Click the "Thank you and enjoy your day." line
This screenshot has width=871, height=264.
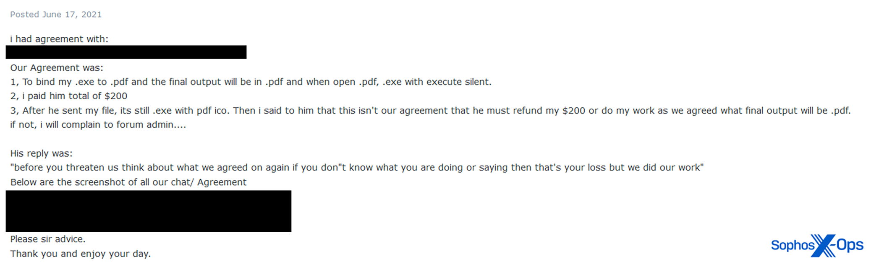click(80, 254)
